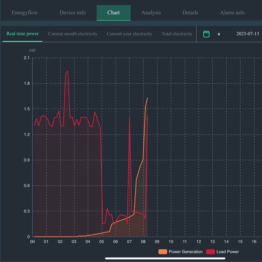Toggle the Load Power legend swatch
This screenshot has width=262, height=262.
tap(210, 252)
